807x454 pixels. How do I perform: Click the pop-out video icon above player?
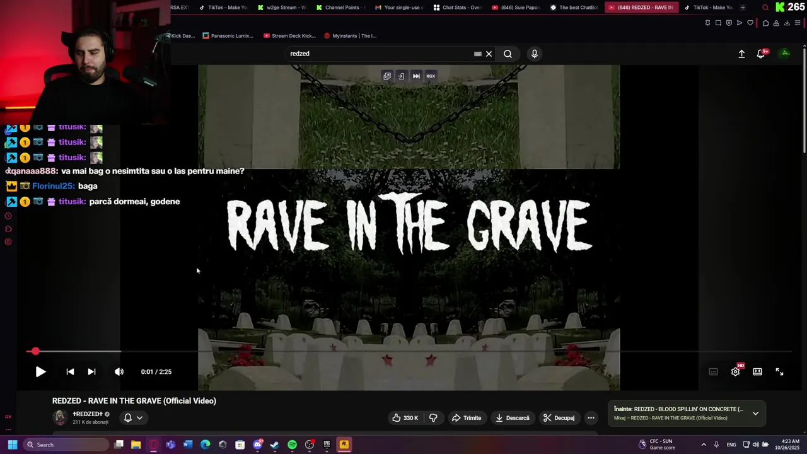click(x=387, y=76)
